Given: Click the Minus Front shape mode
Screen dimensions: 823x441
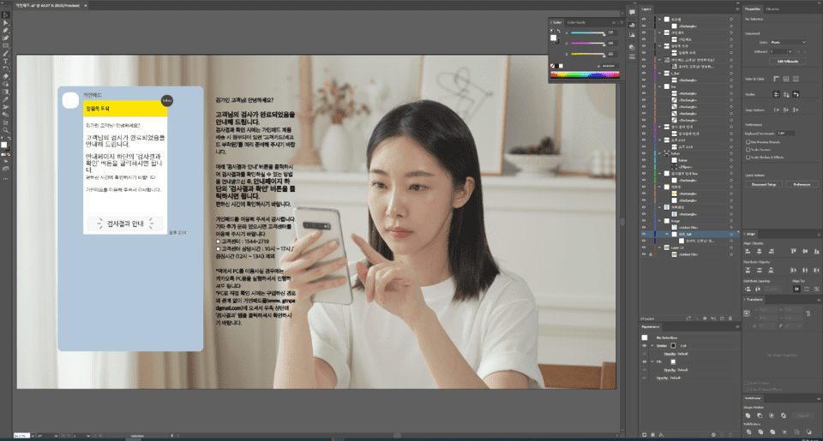Looking at the screenshot, I should click(760, 415).
